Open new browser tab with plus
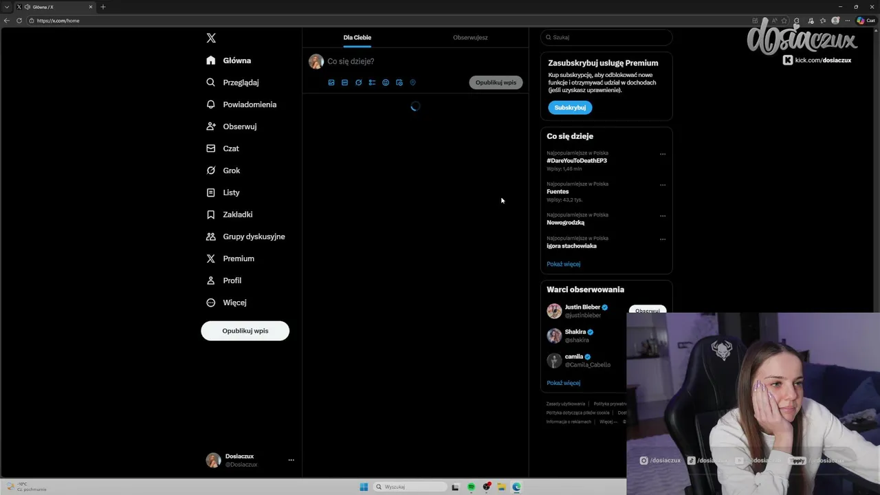The image size is (880, 495). 103,7
